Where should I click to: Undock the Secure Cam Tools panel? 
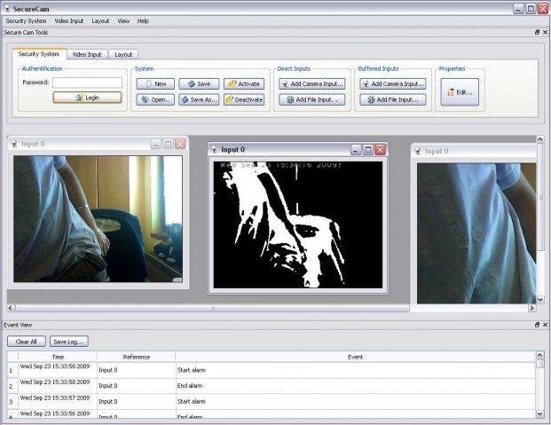[537, 32]
